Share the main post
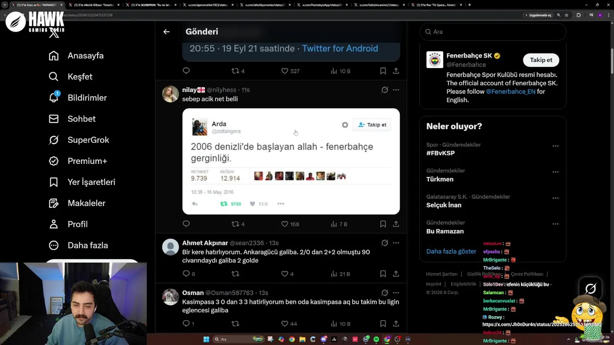 396,71
